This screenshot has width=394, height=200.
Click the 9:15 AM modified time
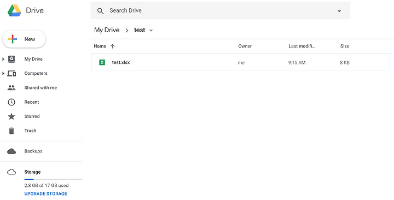[x=297, y=62]
